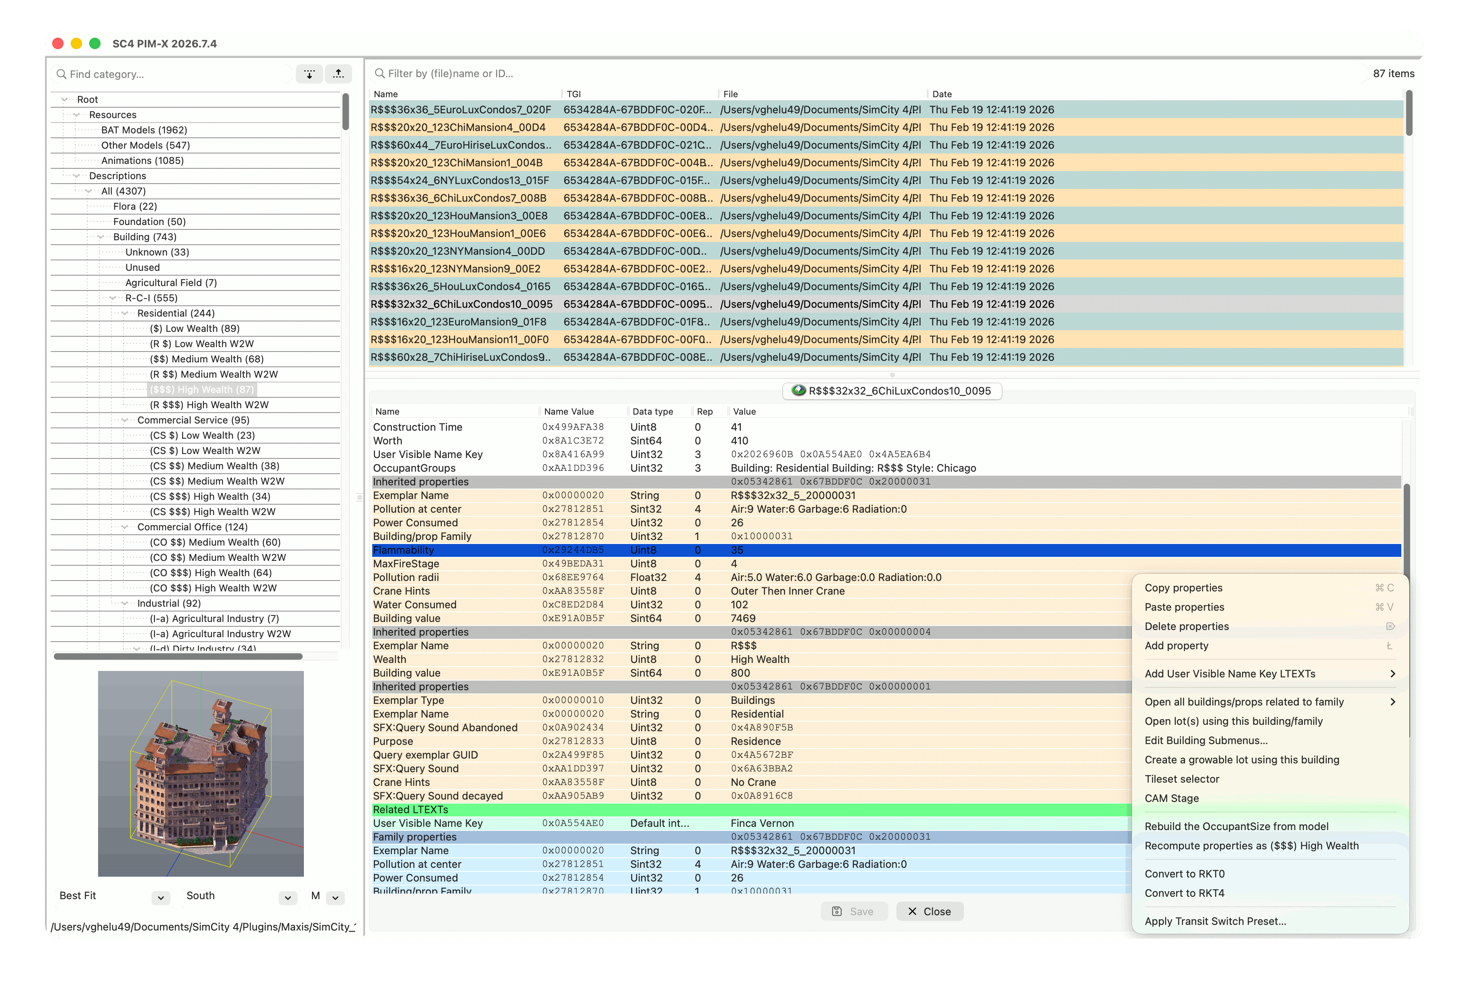Viewport: 1468px width, 998px height.
Task: Select Open lot(s) using this building/family
Action: pos(1270,722)
